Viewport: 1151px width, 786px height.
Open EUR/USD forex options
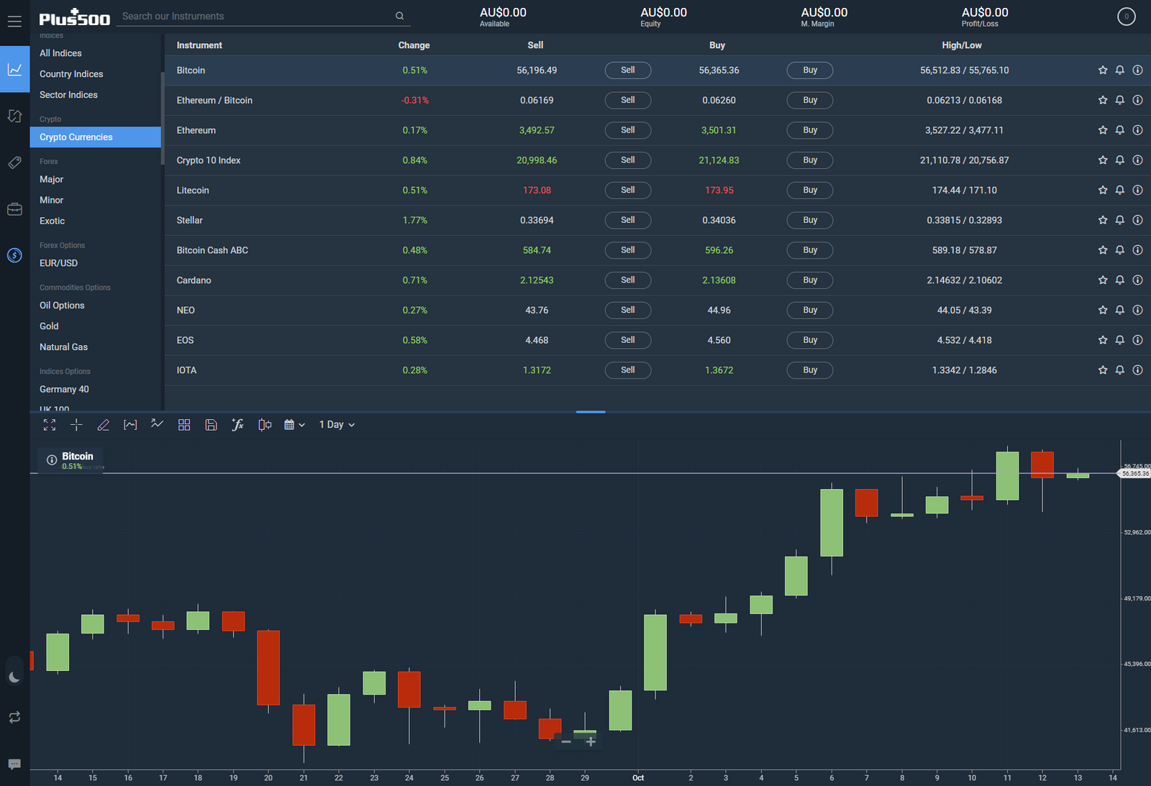click(58, 263)
